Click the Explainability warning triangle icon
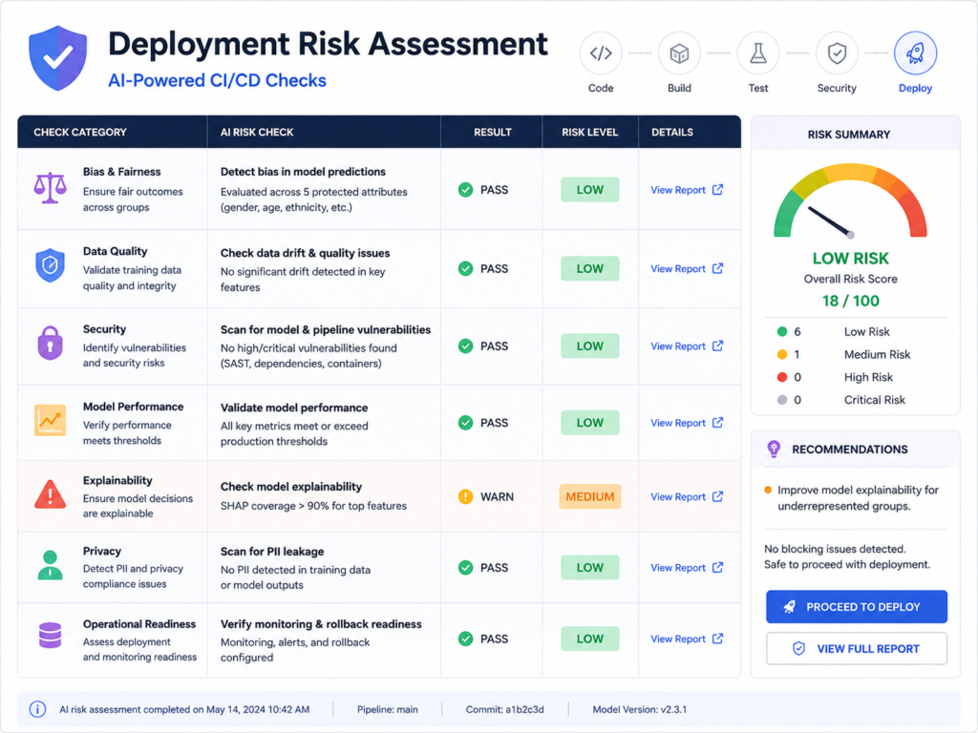The image size is (978, 733). tap(50, 494)
